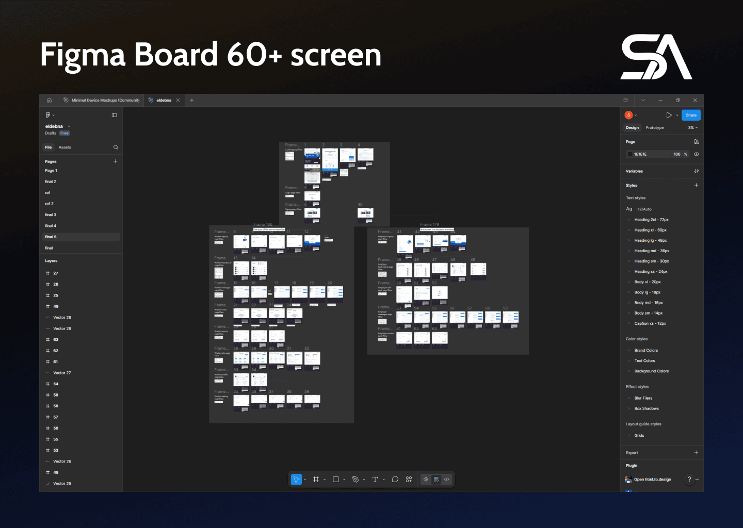Click the Present play icon
This screenshot has width=743, height=528.
[x=669, y=115]
